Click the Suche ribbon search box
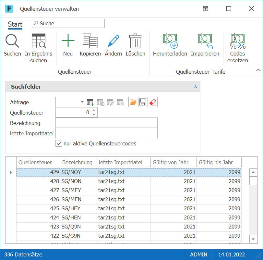 coord(68,23)
